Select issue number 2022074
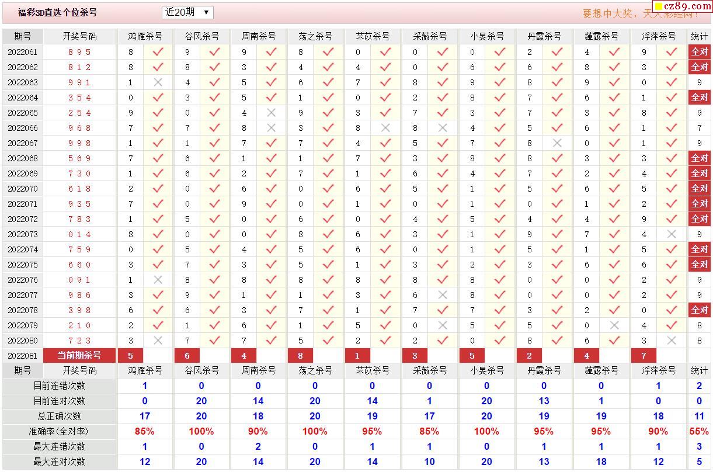The height and width of the screenshot is (472, 713). pyautogui.click(x=23, y=249)
